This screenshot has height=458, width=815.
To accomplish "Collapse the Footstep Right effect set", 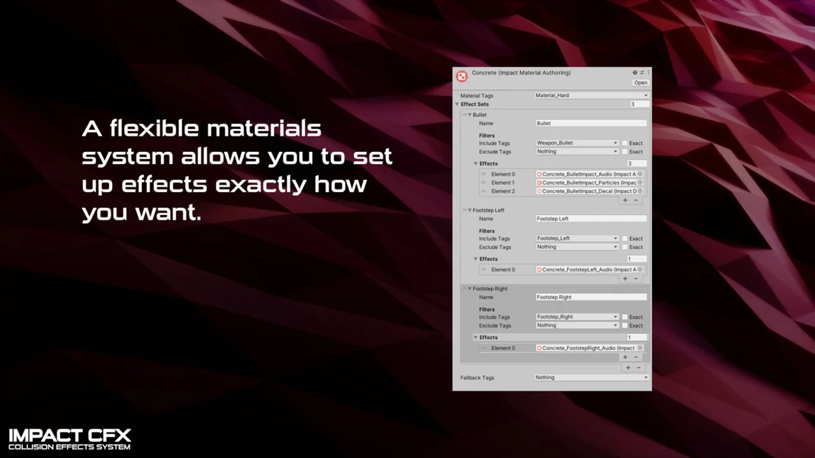I will coord(470,289).
